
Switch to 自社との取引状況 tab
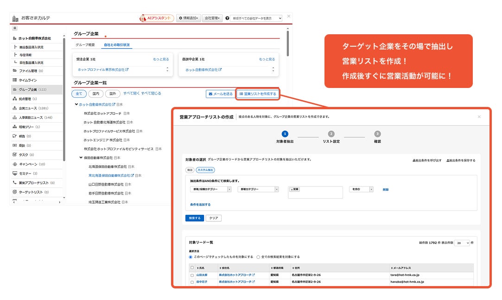pyautogui.click(x=116, y=45)
